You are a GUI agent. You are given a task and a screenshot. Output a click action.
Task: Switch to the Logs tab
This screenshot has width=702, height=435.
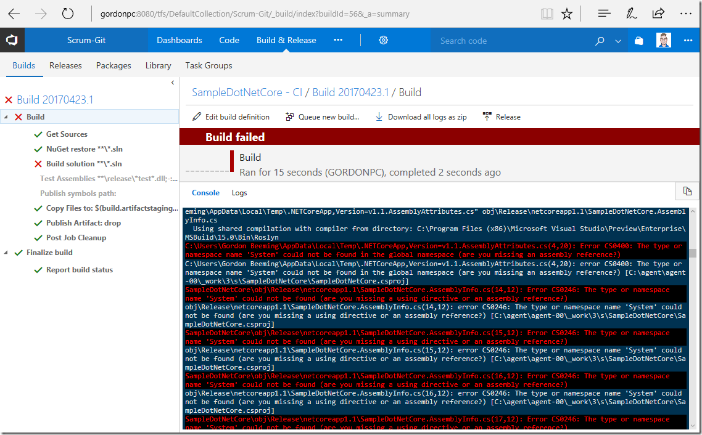point(239,193)
